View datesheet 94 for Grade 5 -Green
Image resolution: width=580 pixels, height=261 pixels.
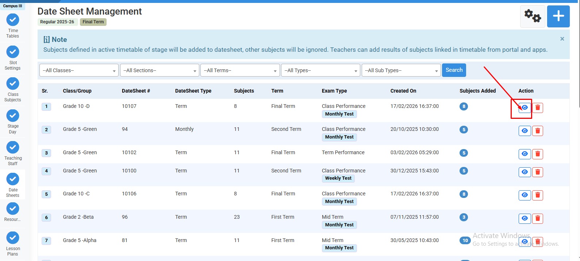525,131
